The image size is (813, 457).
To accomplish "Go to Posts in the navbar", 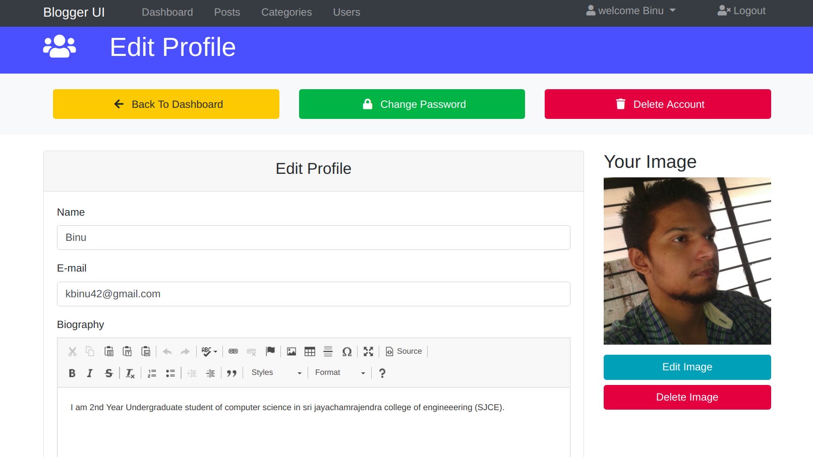I will pyautogui.click(x=227, y=12).
